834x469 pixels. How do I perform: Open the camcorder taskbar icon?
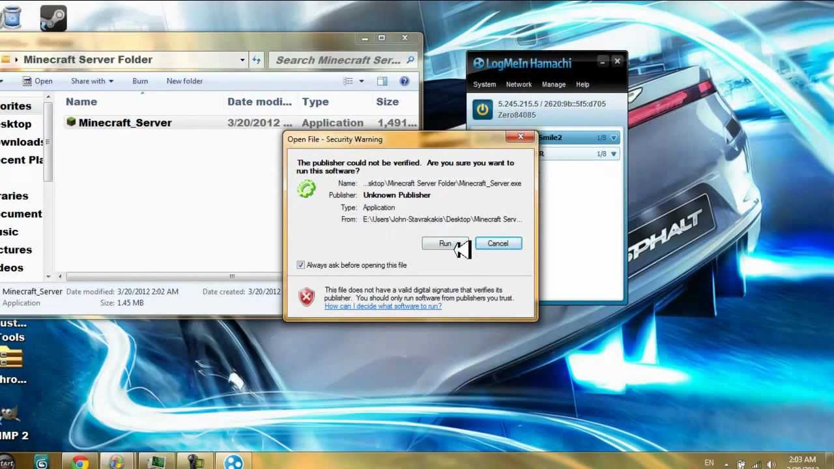click(195, 462)
